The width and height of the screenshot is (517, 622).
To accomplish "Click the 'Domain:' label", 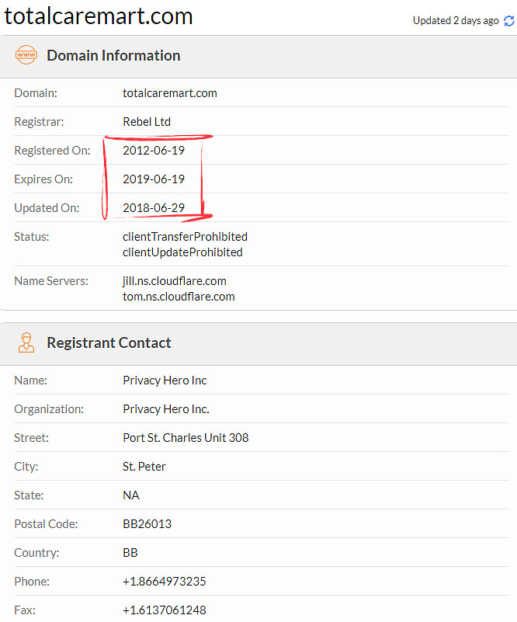I will coord(35,93).
